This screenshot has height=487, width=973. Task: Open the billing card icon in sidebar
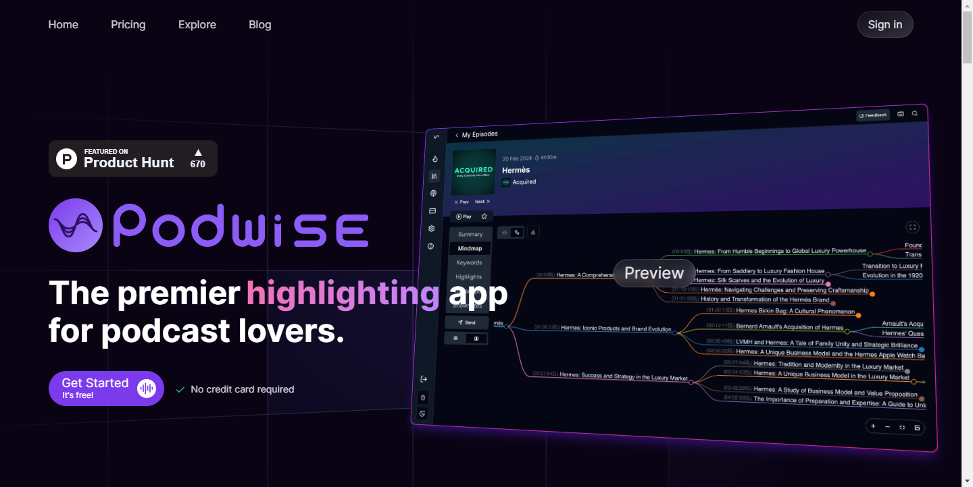pos(433,211)
